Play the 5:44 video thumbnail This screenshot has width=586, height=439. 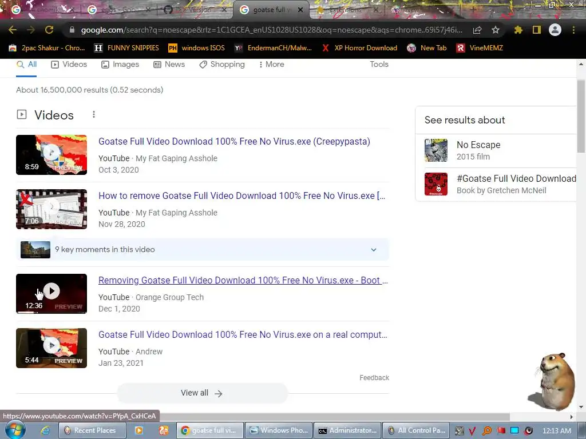[x=52, y=348]
